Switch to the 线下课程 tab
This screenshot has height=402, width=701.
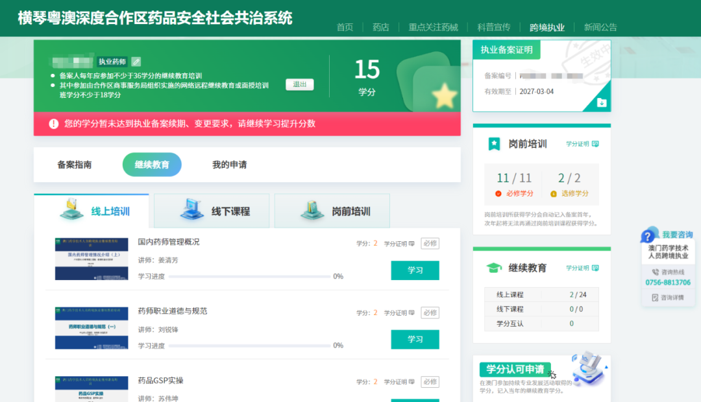212,211
